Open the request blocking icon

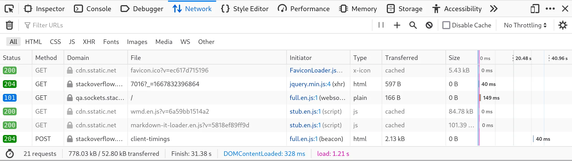click(429, 25)
